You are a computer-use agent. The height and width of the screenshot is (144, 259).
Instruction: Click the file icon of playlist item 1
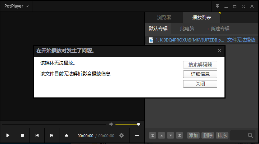(151, 40)
